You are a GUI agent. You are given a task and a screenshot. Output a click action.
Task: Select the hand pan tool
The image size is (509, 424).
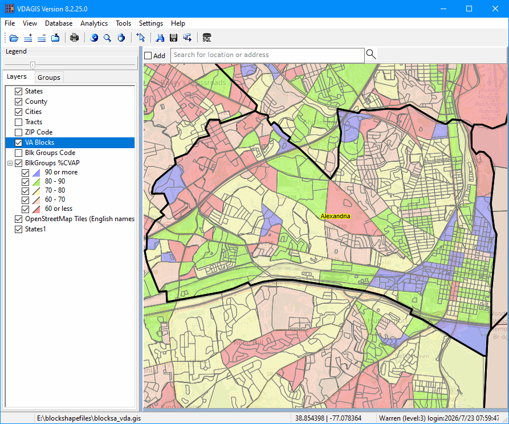121,38
